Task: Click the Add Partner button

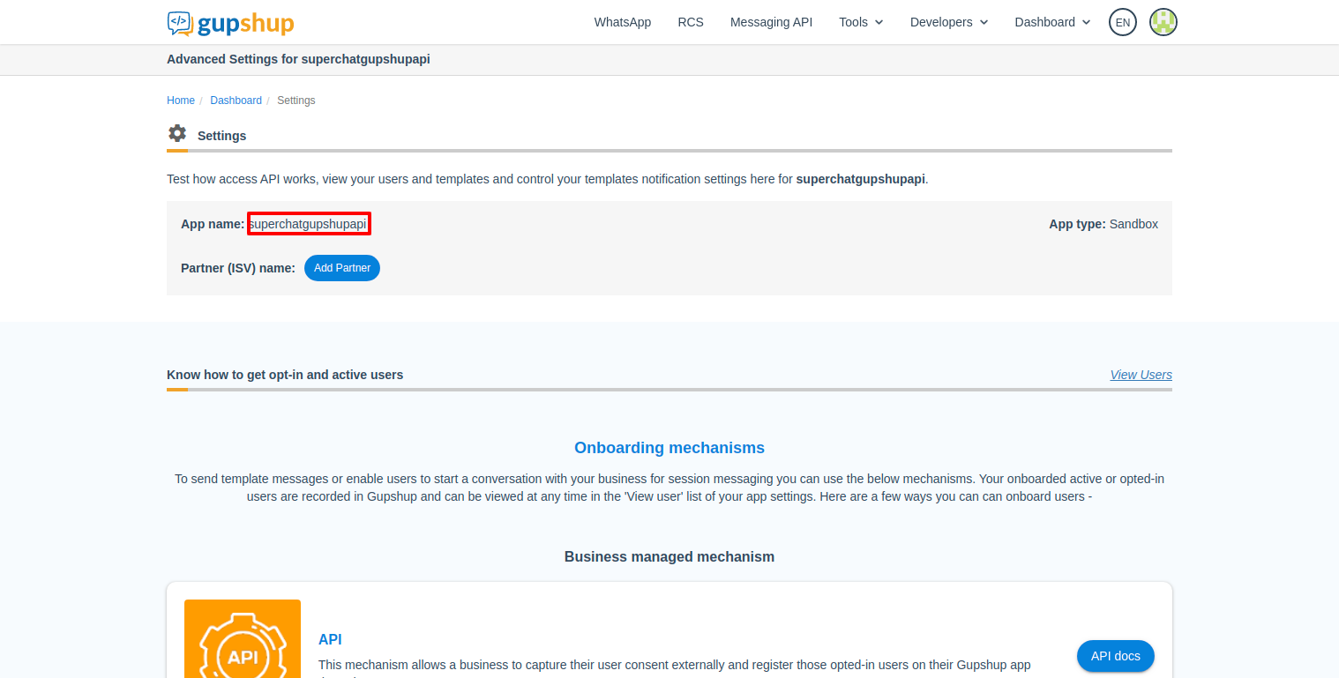Action: coord(342,268)
